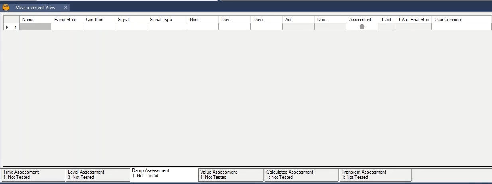This screenshot has width=492, height=184.
Task: Click the Dev+ input cell in row 1
Action: 266,27
